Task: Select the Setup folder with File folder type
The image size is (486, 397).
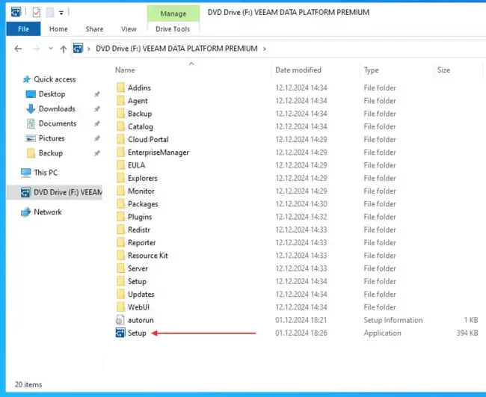Action: (137, 281)
